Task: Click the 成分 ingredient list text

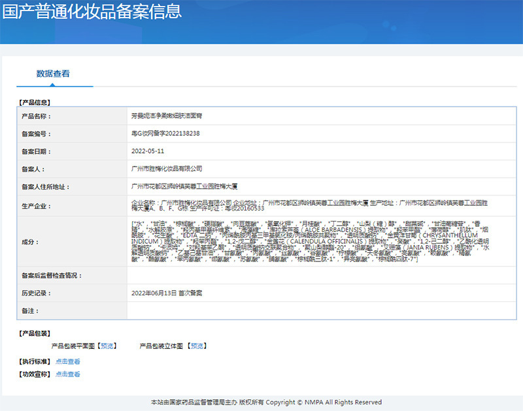Action: (x=310, y=241)
